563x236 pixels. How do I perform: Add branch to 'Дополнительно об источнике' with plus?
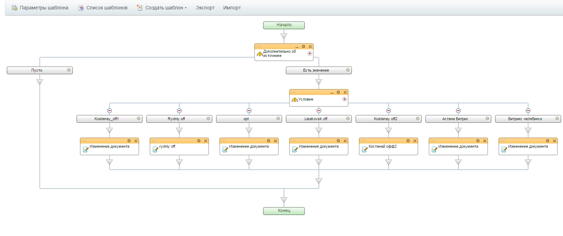tap(310, 53)
